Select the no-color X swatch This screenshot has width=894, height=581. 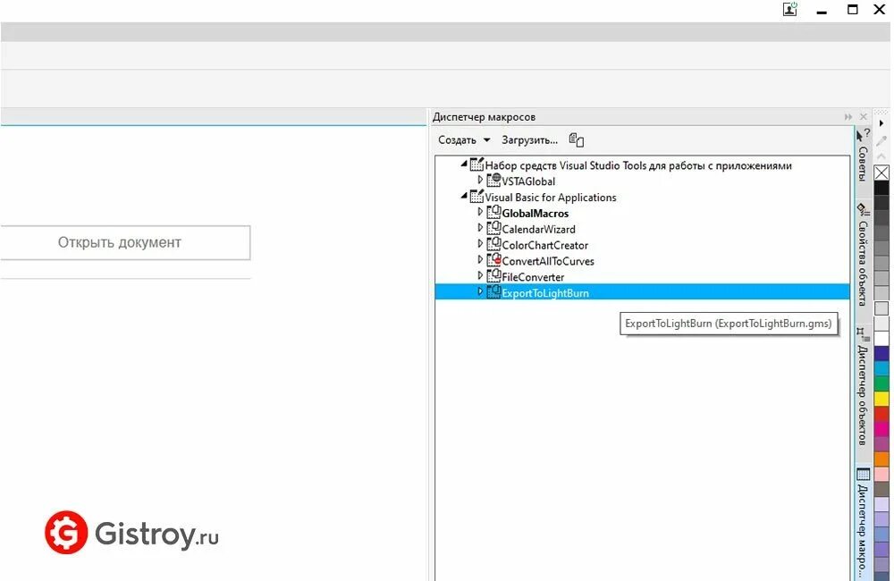[881, 173]
